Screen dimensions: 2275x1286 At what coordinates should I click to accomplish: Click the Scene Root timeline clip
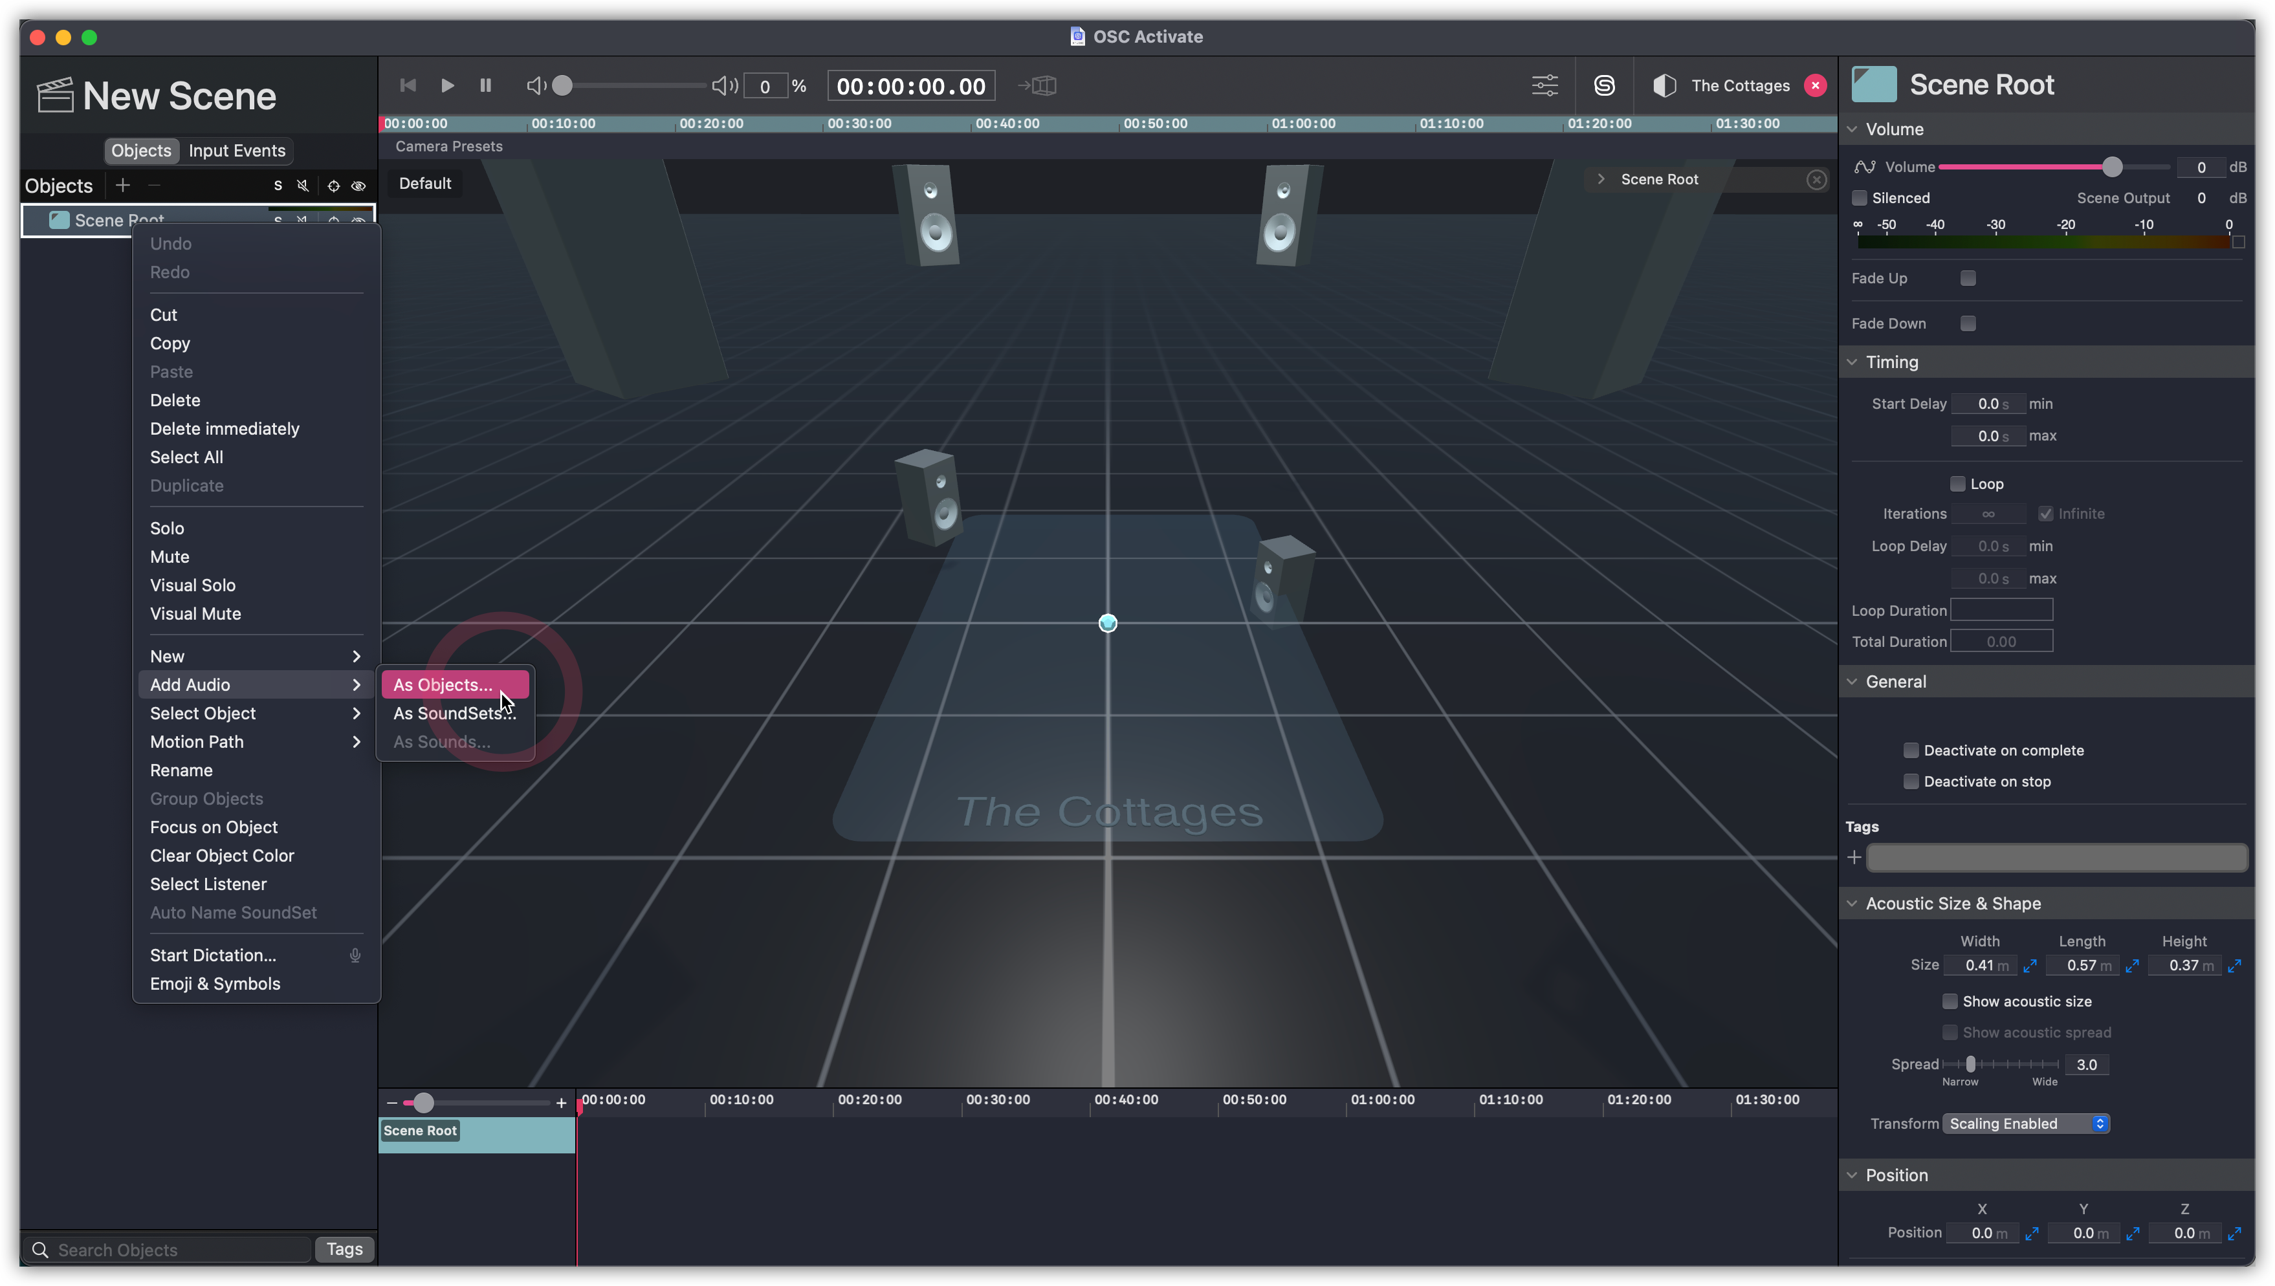477,1135
